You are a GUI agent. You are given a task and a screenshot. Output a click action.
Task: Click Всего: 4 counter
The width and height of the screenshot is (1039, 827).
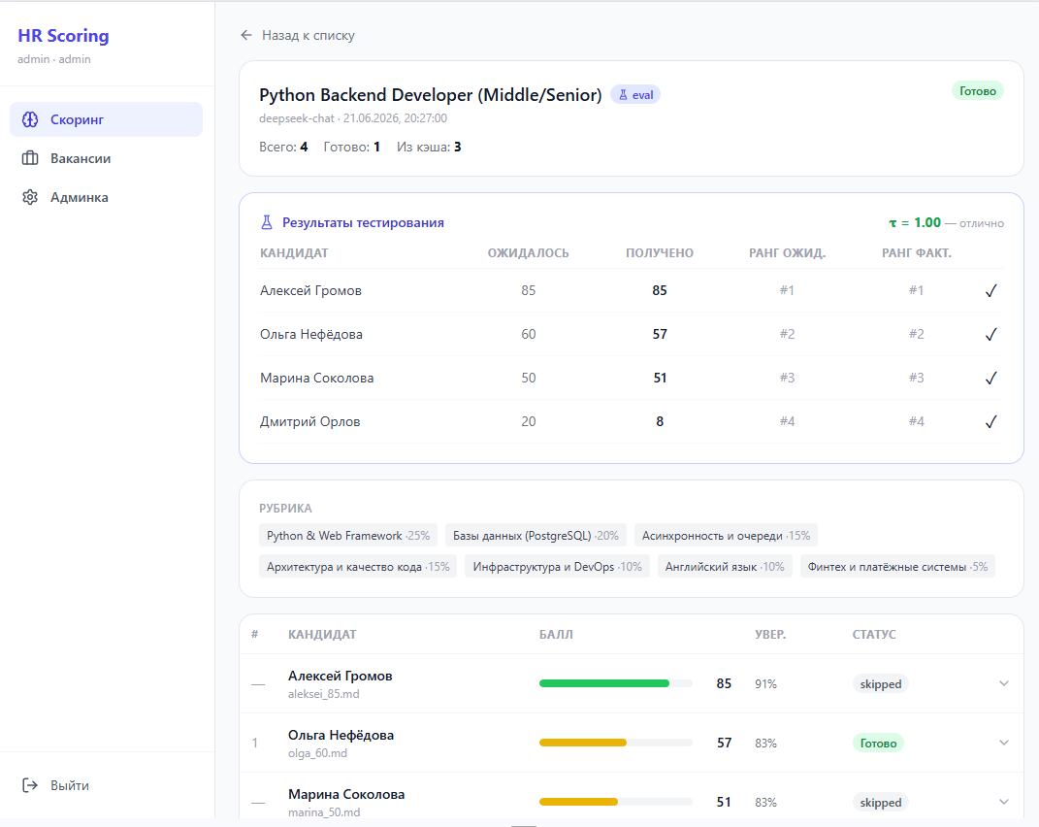(x=283, y=148)
